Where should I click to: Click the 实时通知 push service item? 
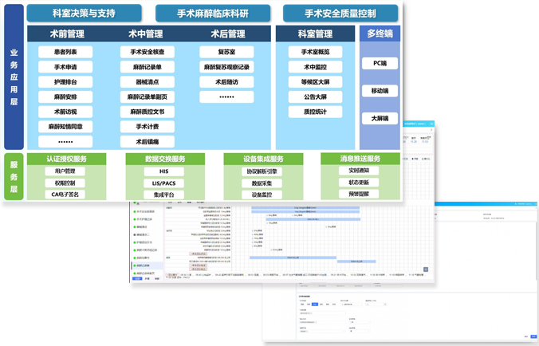click(352, 171)
